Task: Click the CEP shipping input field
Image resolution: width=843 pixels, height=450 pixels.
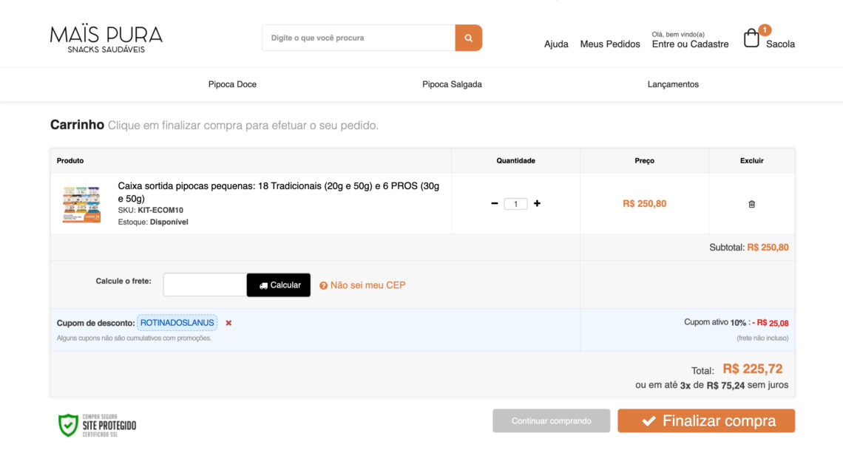Action: [x=205, y=284]
